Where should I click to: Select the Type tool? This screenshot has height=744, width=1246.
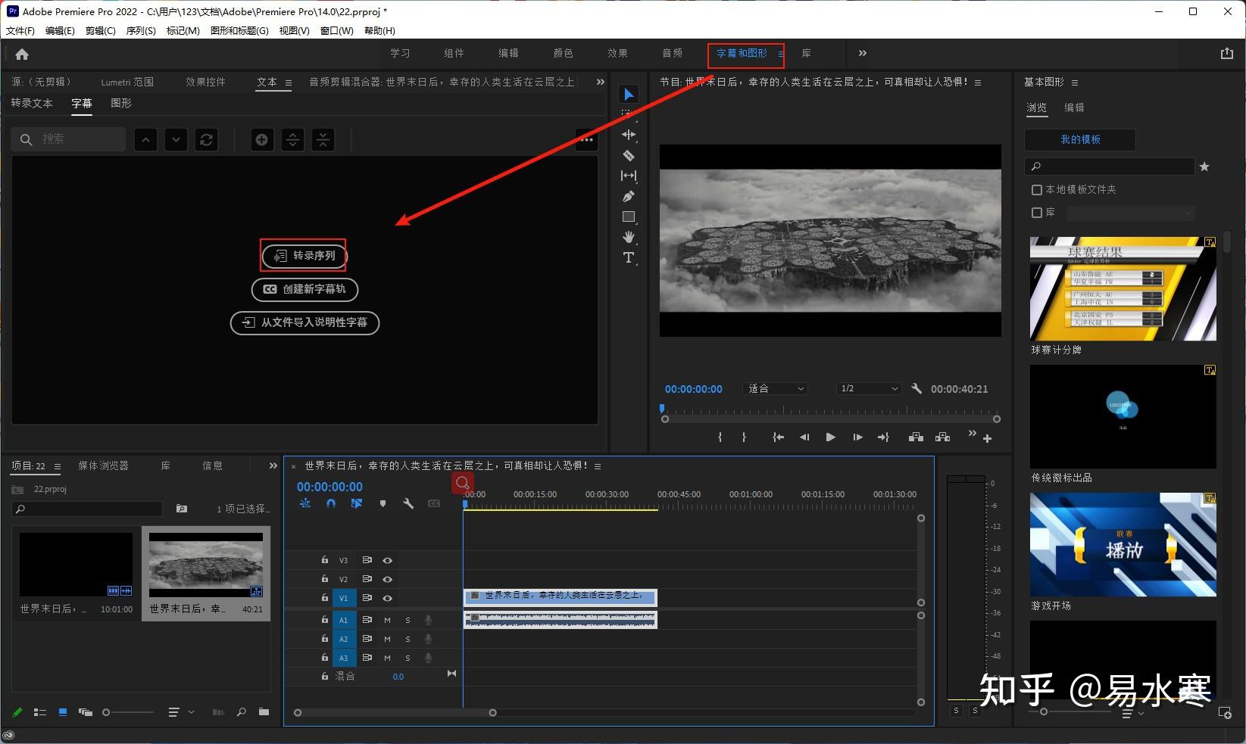point(628,257)
